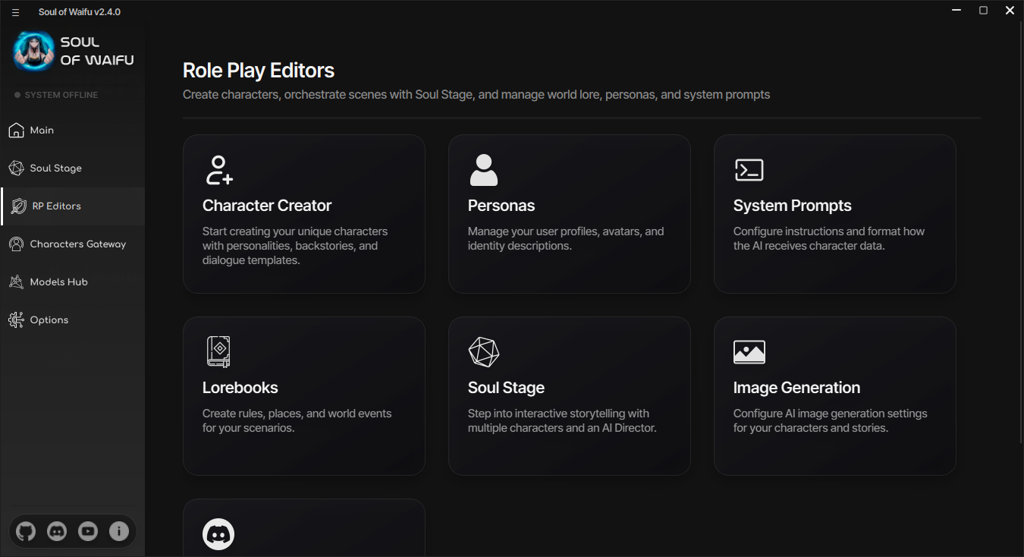Click the Soul of Waifu logo avatar
Image resolution: width=1024 pixels, height=557 pixels.
33,51
